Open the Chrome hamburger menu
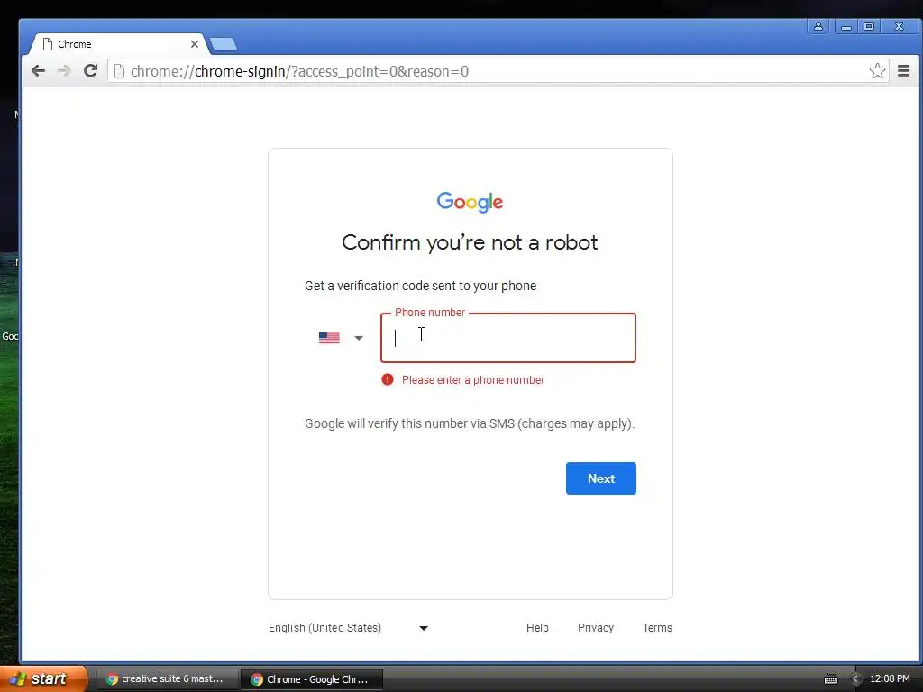The height and width of the screenshot is (692, 923). pyautogui.click(x=903, y=71)
